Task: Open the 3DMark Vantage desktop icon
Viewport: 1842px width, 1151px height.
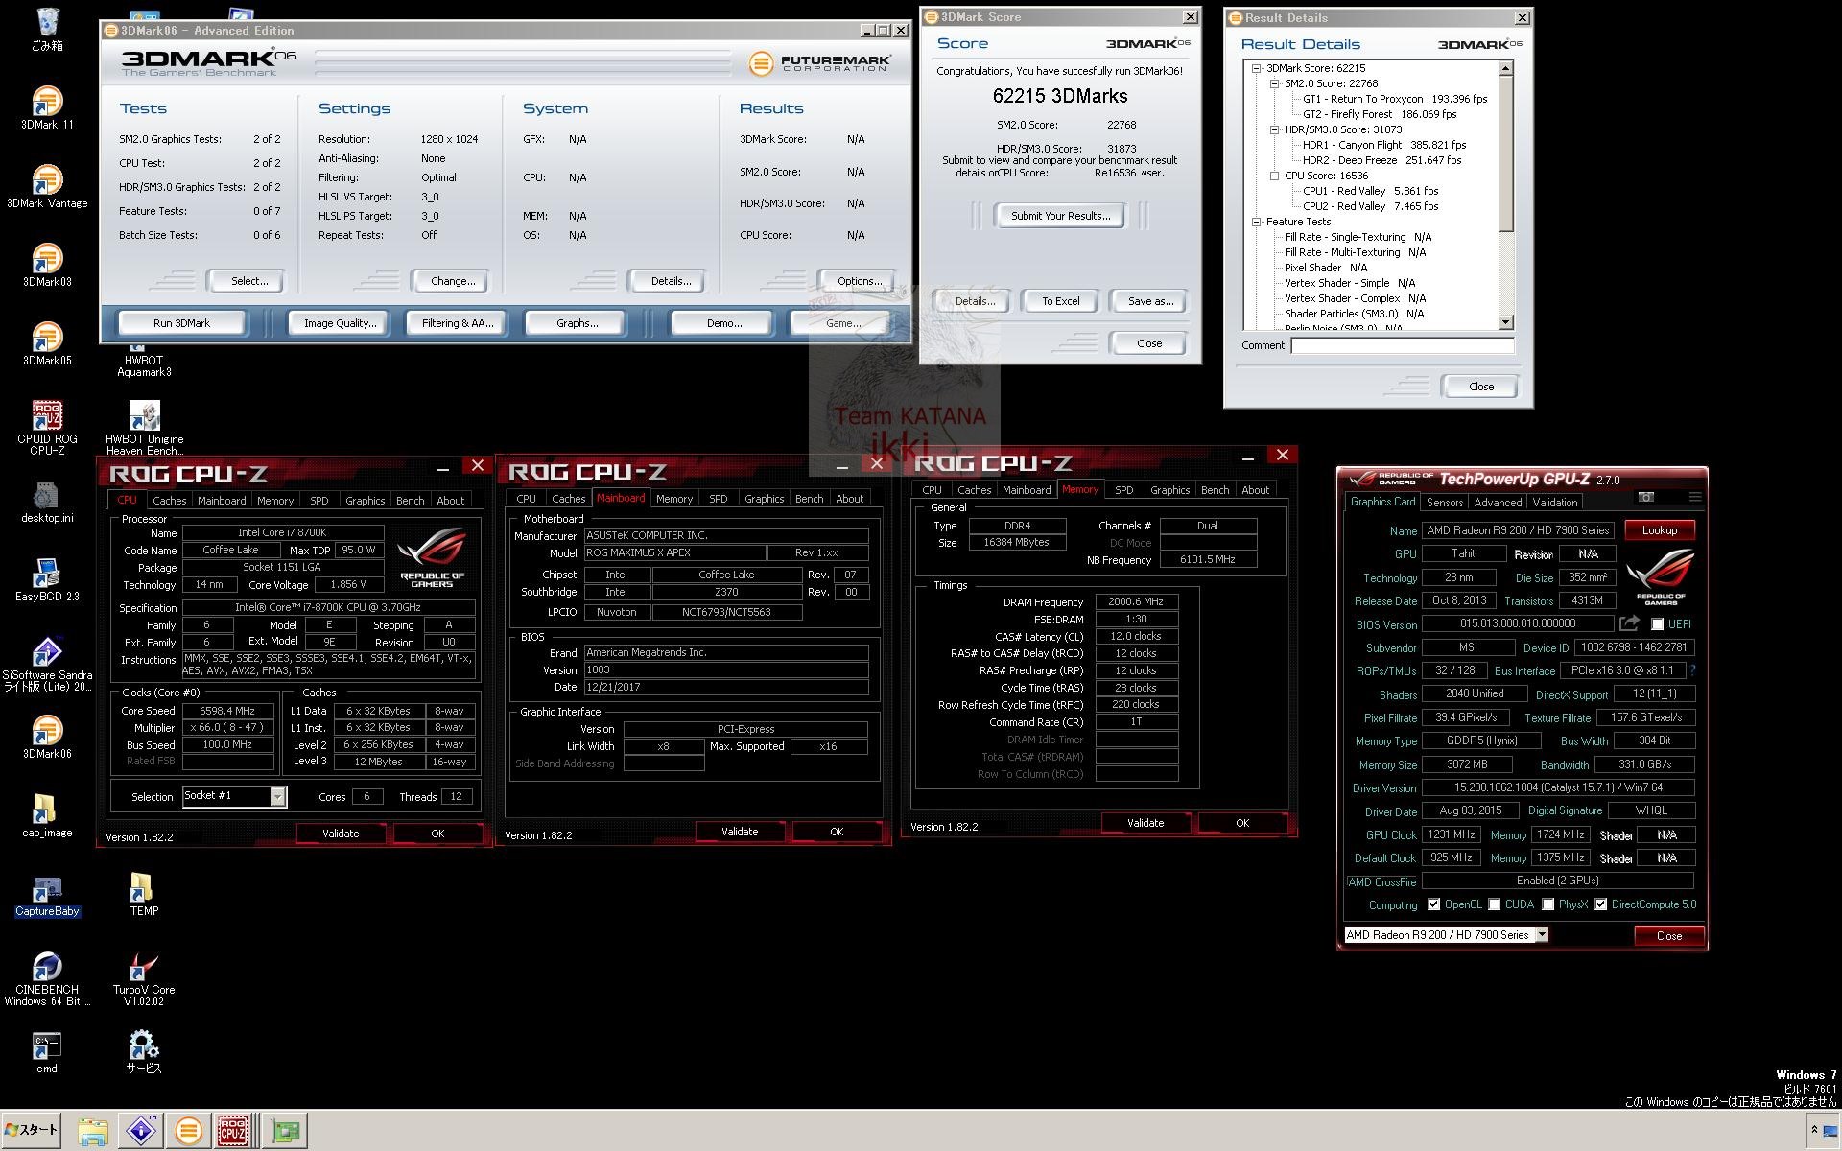Action: (x=47, y=186)
